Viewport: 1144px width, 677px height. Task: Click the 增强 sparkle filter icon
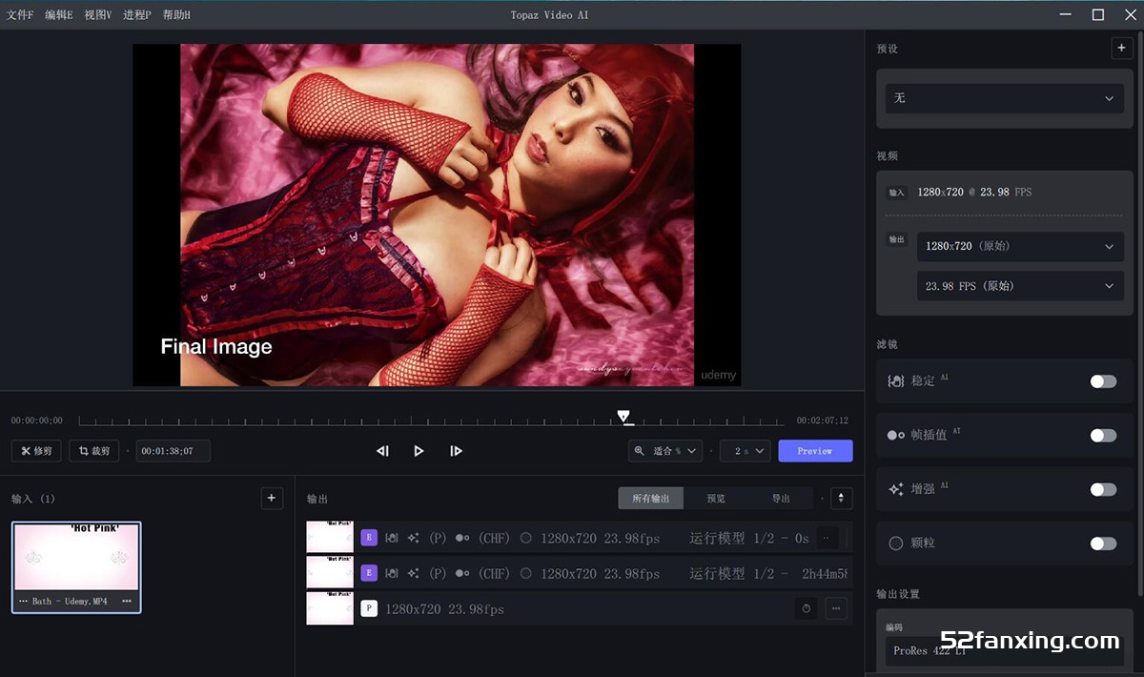click(x=896, y=489)
